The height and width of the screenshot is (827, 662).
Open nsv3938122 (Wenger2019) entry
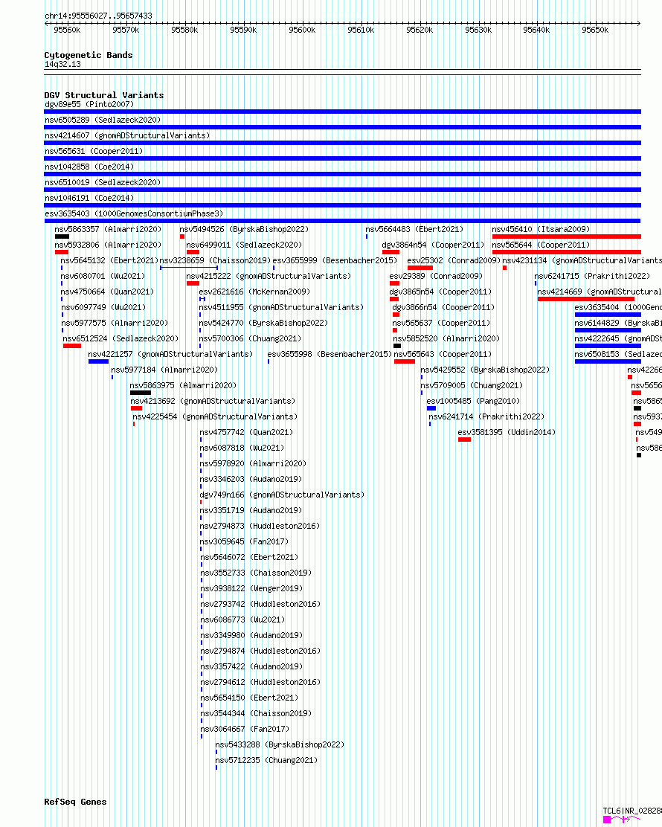click(251, 588)
